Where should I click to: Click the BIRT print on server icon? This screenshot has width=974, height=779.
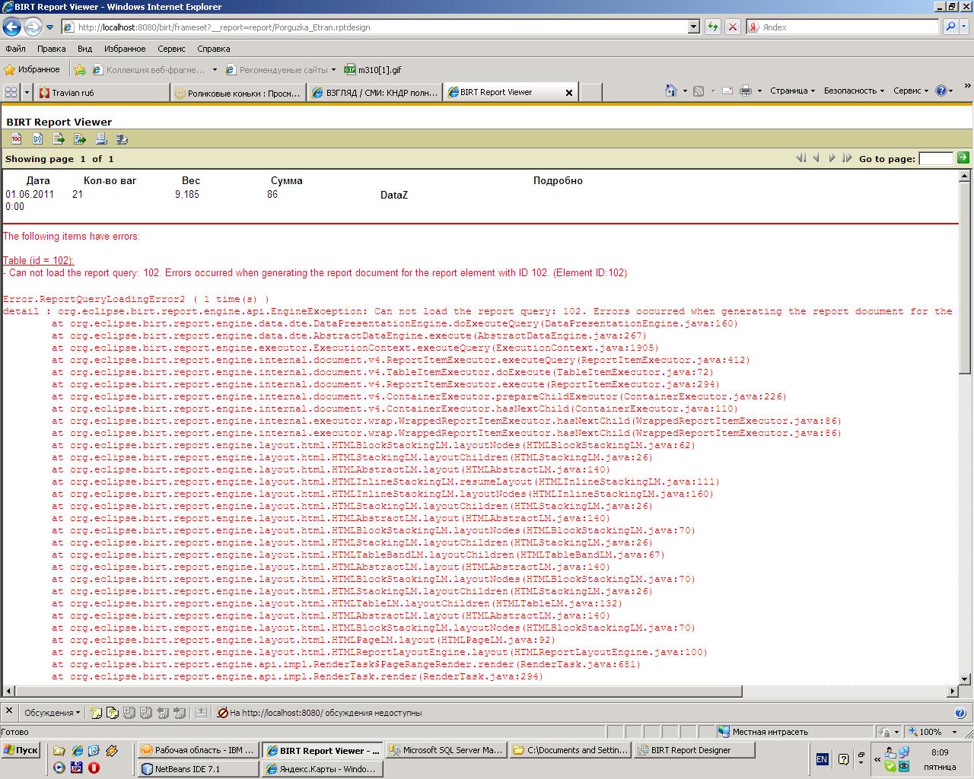(x=122, y=138)
